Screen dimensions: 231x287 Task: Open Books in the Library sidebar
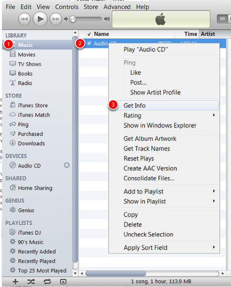coord(25,73)
